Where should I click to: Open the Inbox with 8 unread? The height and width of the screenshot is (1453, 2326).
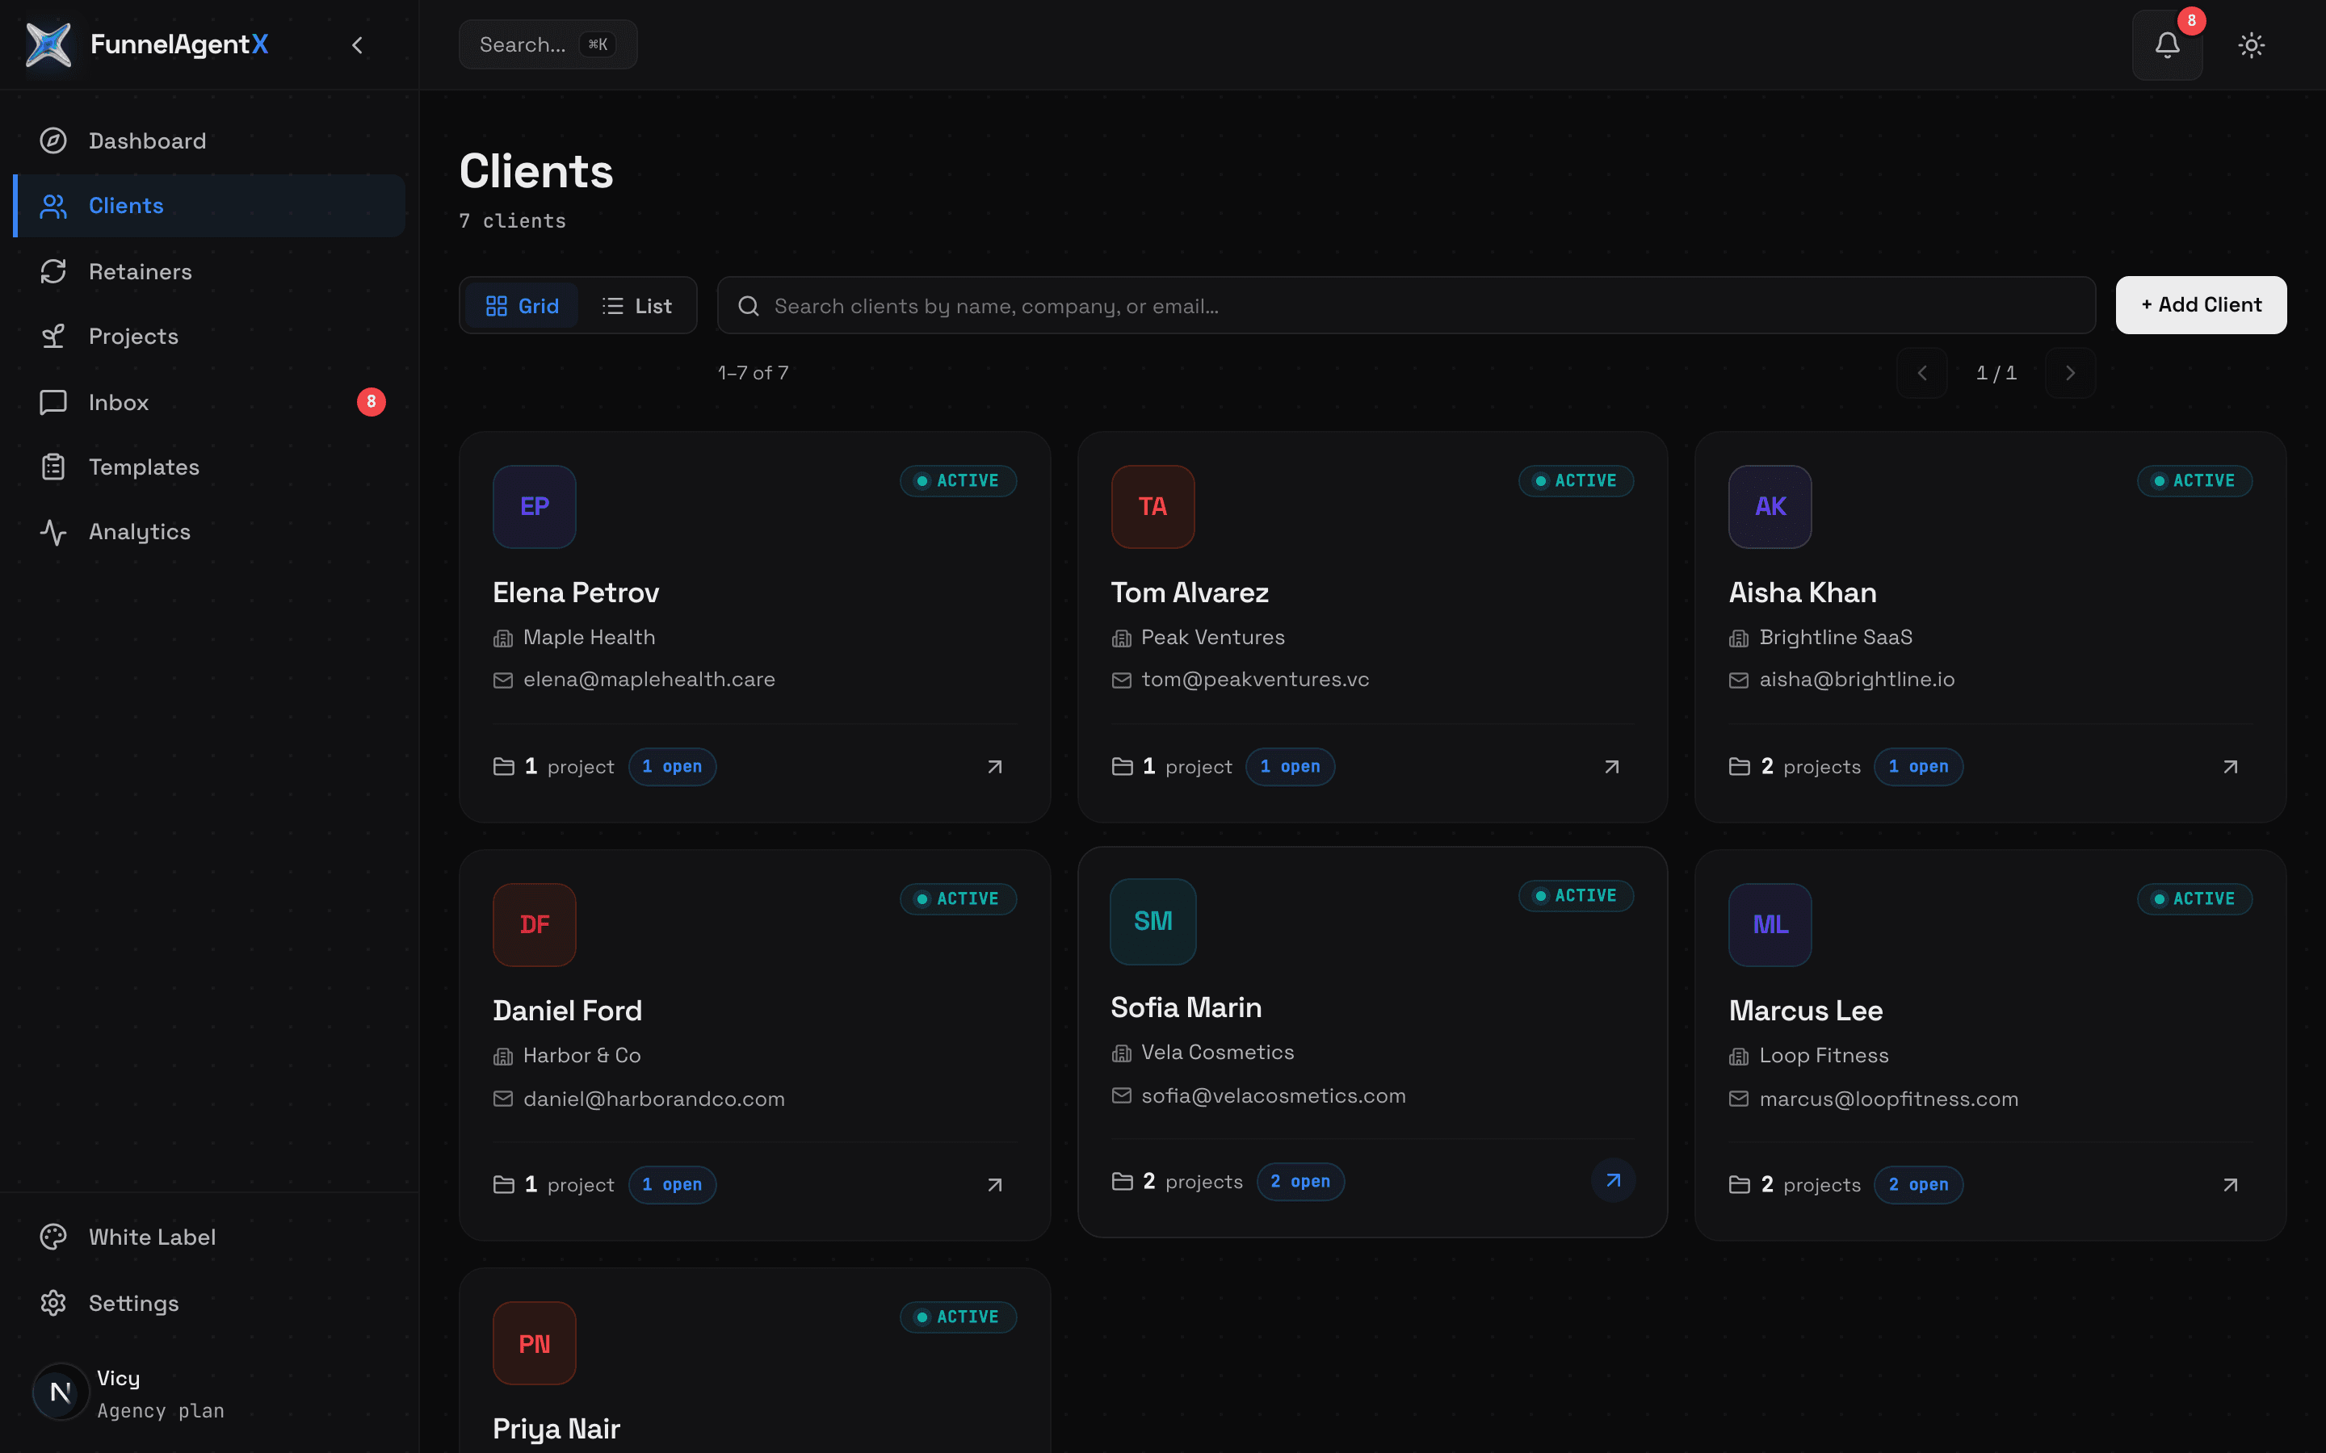[x=209, y=402]
